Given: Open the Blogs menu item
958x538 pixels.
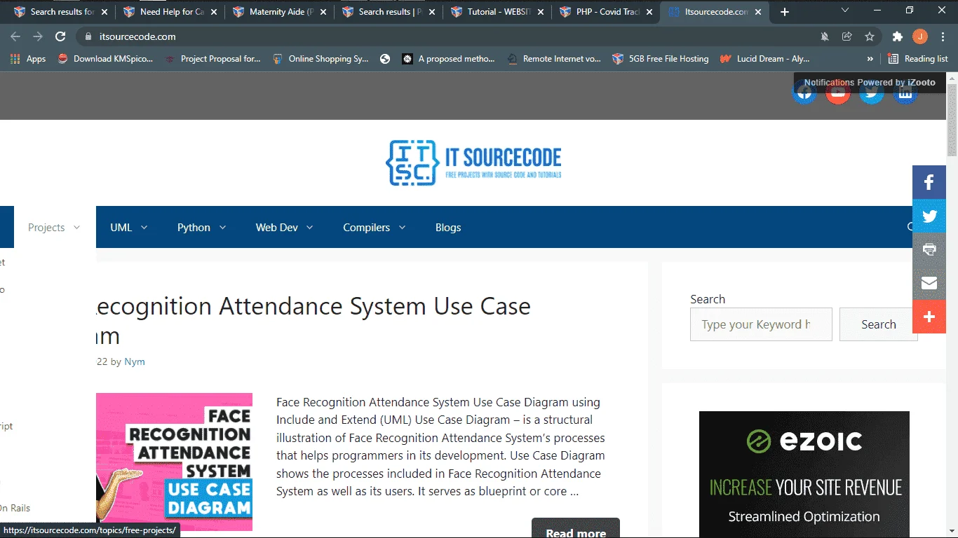Looking at the screenshot, I should [x=448, y=227].
